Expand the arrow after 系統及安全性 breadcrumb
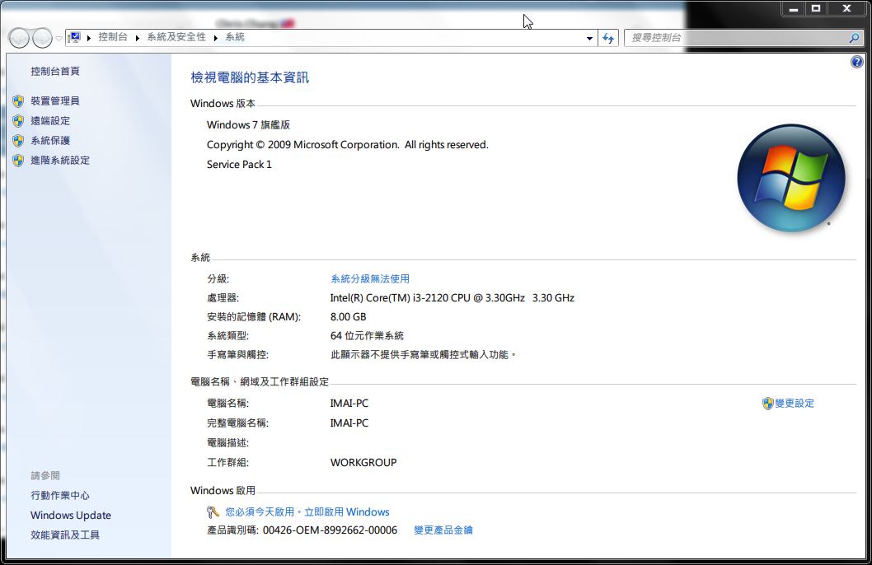 (216, 38)
